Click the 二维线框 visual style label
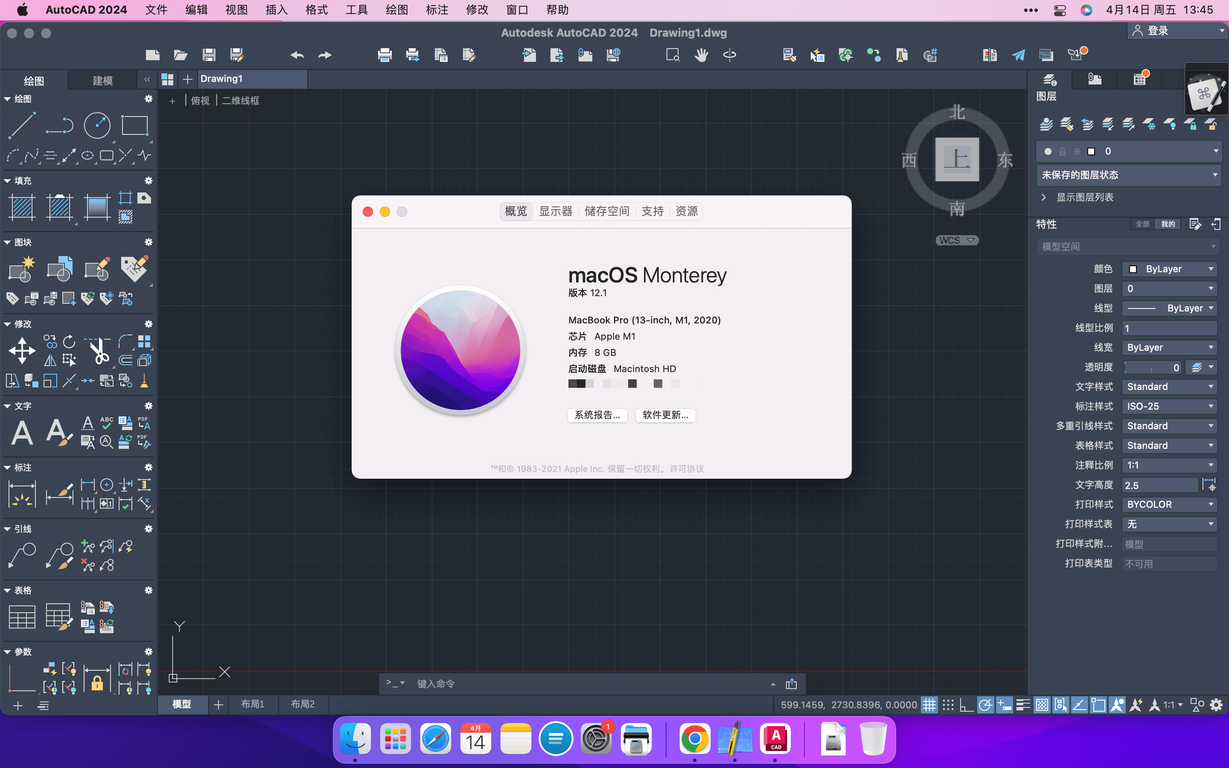 click(x=240, y=101)
